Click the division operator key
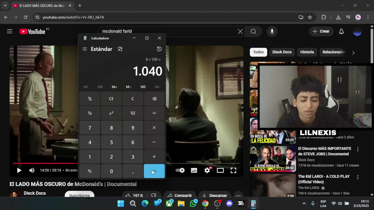 click(154, 113)
